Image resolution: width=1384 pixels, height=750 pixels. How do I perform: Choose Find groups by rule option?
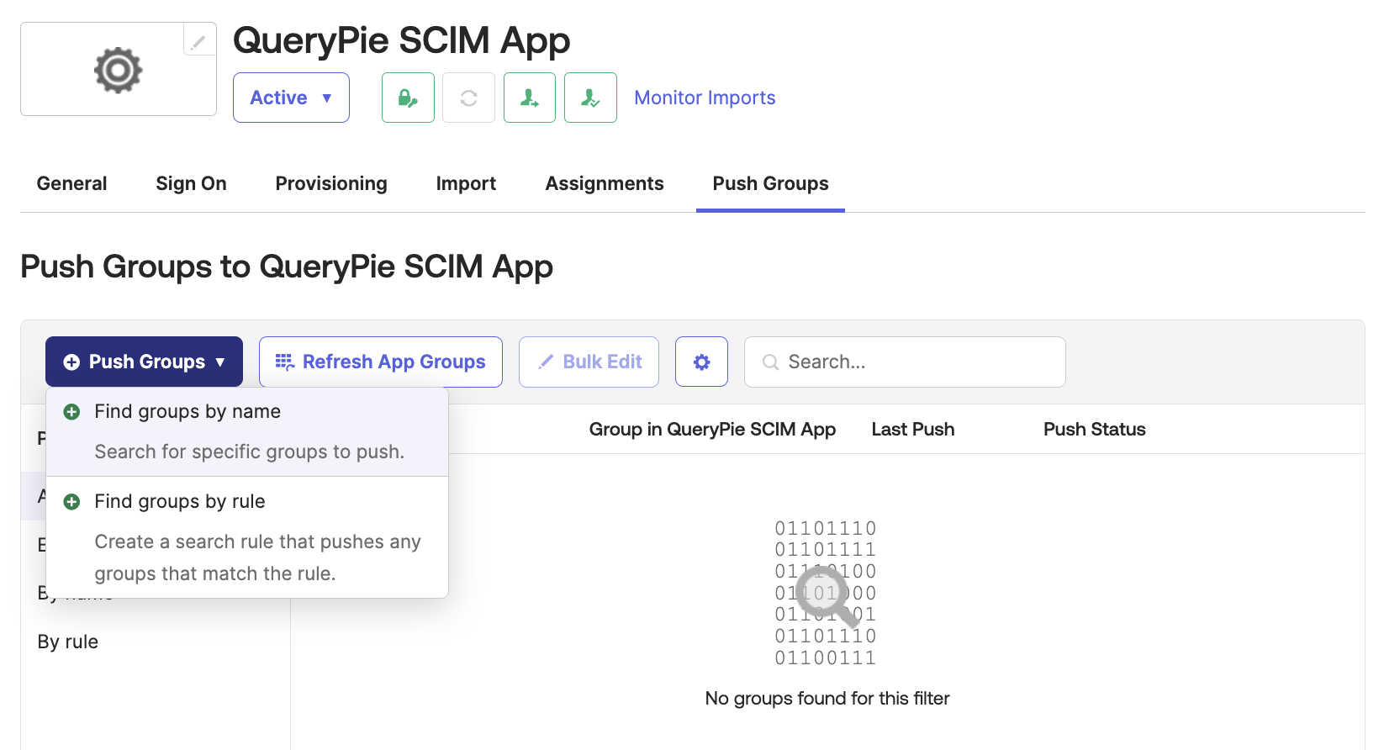[x=180, y=502]
